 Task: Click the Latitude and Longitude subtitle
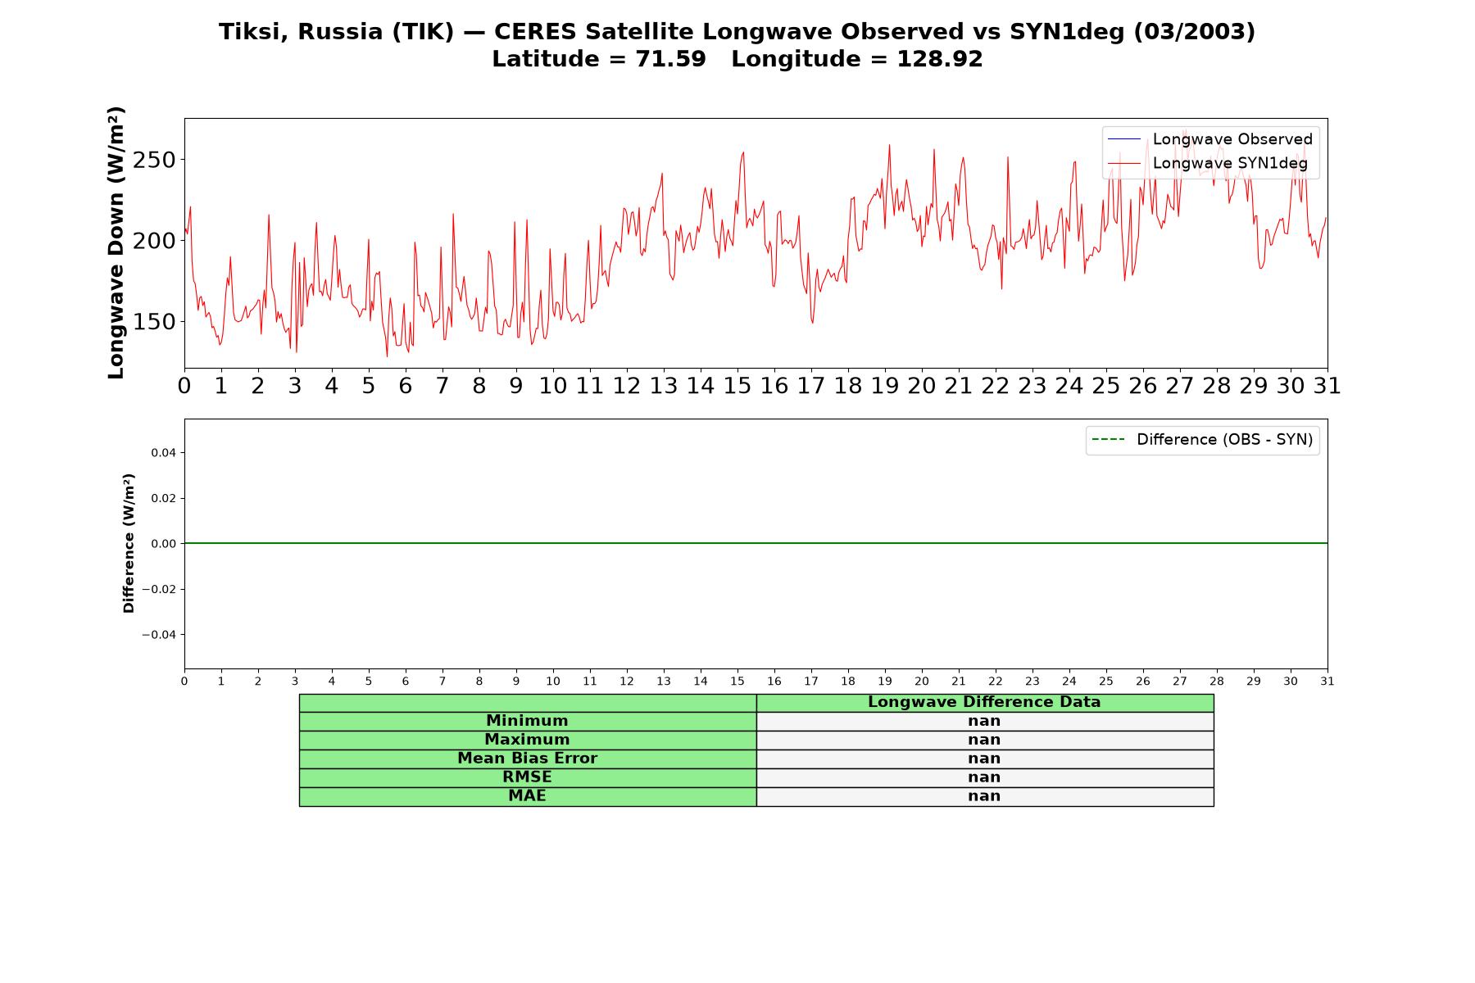737,59
